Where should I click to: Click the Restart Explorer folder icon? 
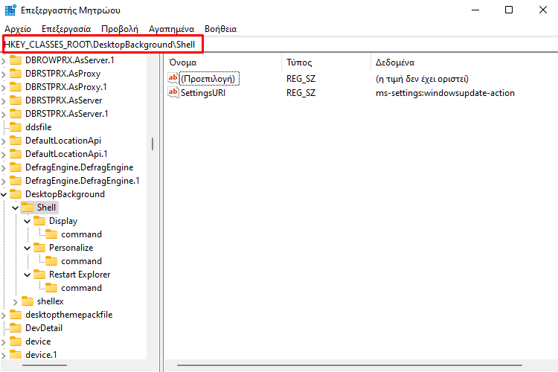tap(39, 274)
